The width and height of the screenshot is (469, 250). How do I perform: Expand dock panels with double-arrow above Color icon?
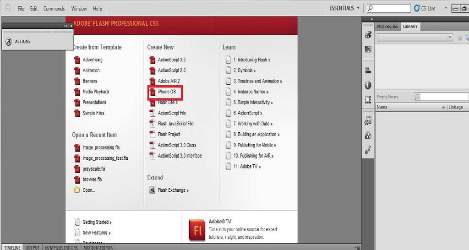pos(372,19)
